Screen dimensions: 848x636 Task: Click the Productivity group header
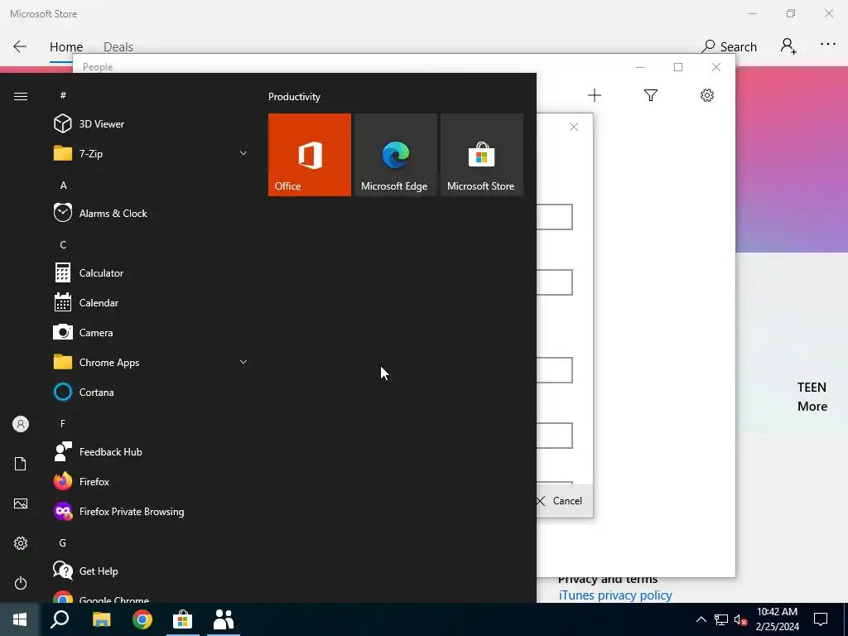pos(294,97)
